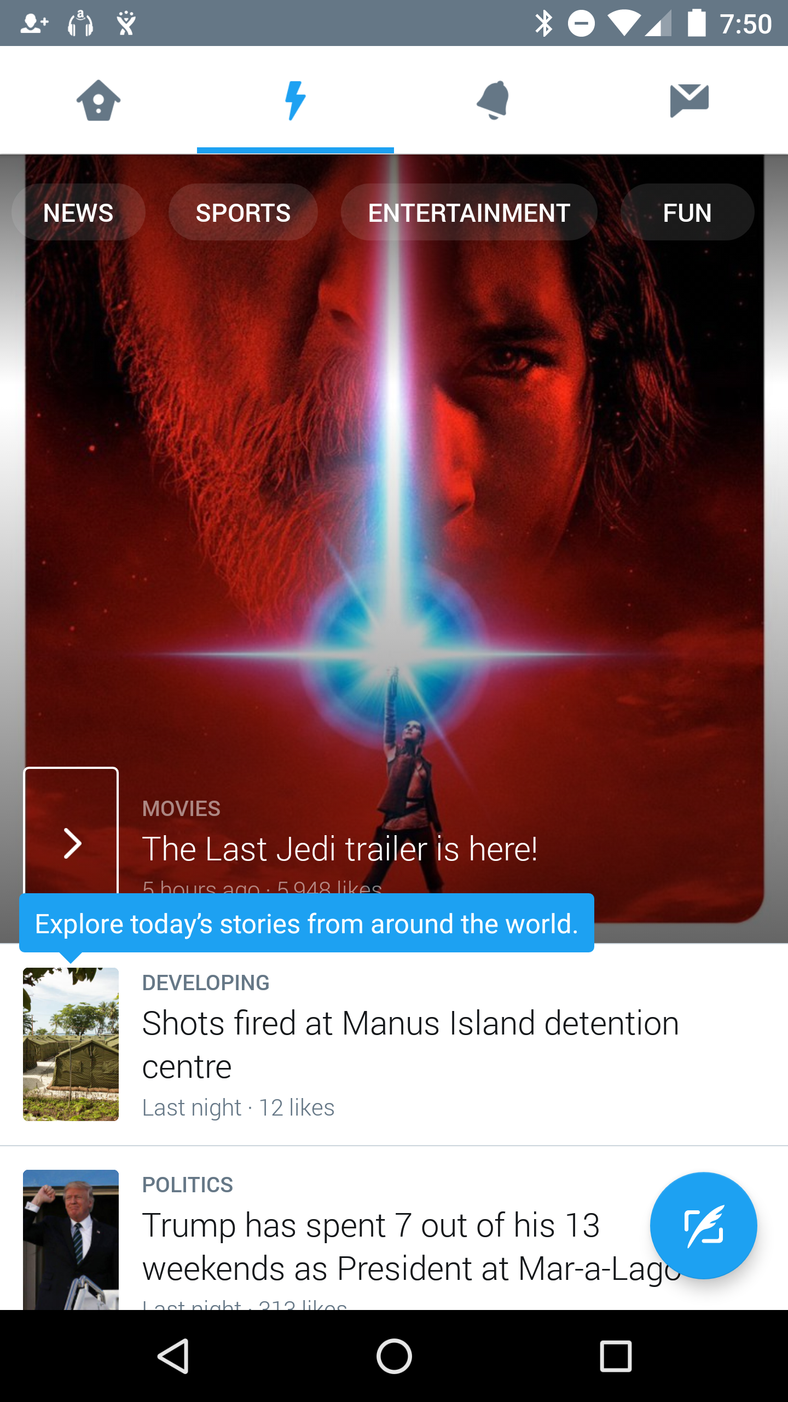The height and width of the screenshot is (1402, 788).
Task: Expand the chevron arrow on featured moment
Action: coord(71,842)
